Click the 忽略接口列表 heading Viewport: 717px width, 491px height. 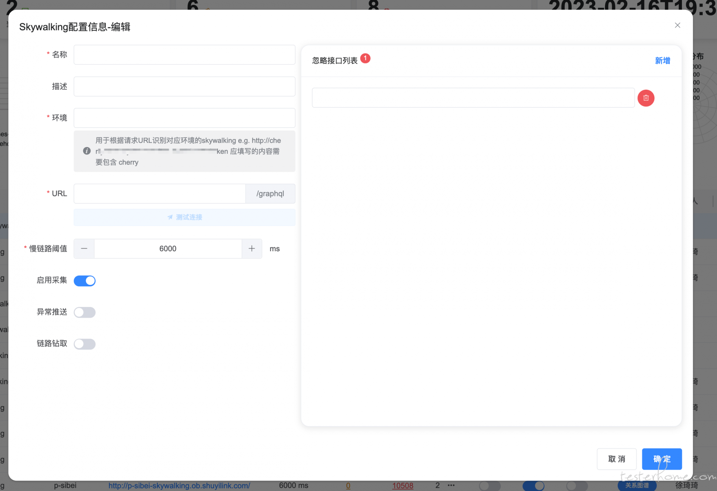pyautogui.click(x=335, y=60)
